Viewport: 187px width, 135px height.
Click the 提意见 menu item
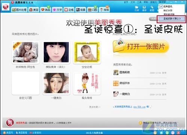[x=153, y=2]
